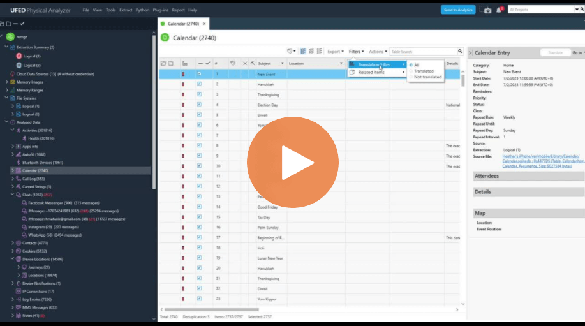
Task: Click the screenshot camera icon
Action: tap(487, 10)
